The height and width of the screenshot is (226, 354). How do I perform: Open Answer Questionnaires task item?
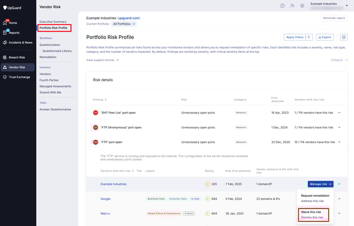point(55,109)
